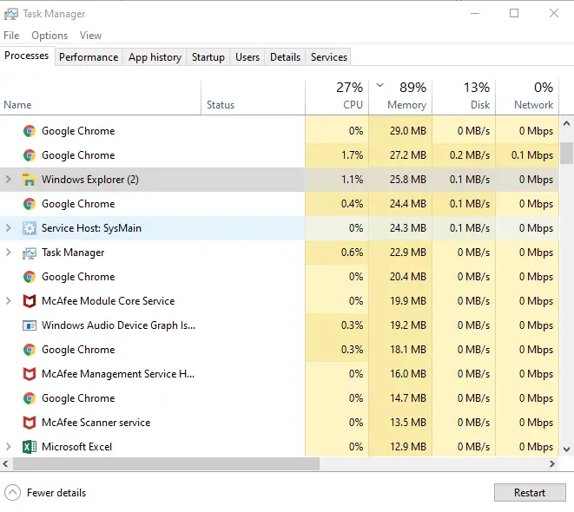
Task: Click the Fewer details circle arrow icon
Action: (13, 493)
